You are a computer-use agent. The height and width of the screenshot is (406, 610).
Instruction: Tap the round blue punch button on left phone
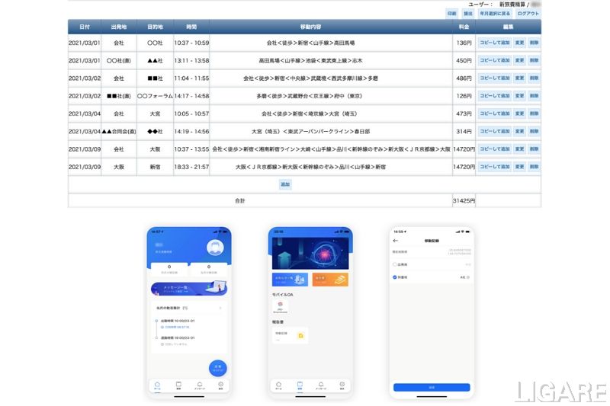click(x=217, y=367)
